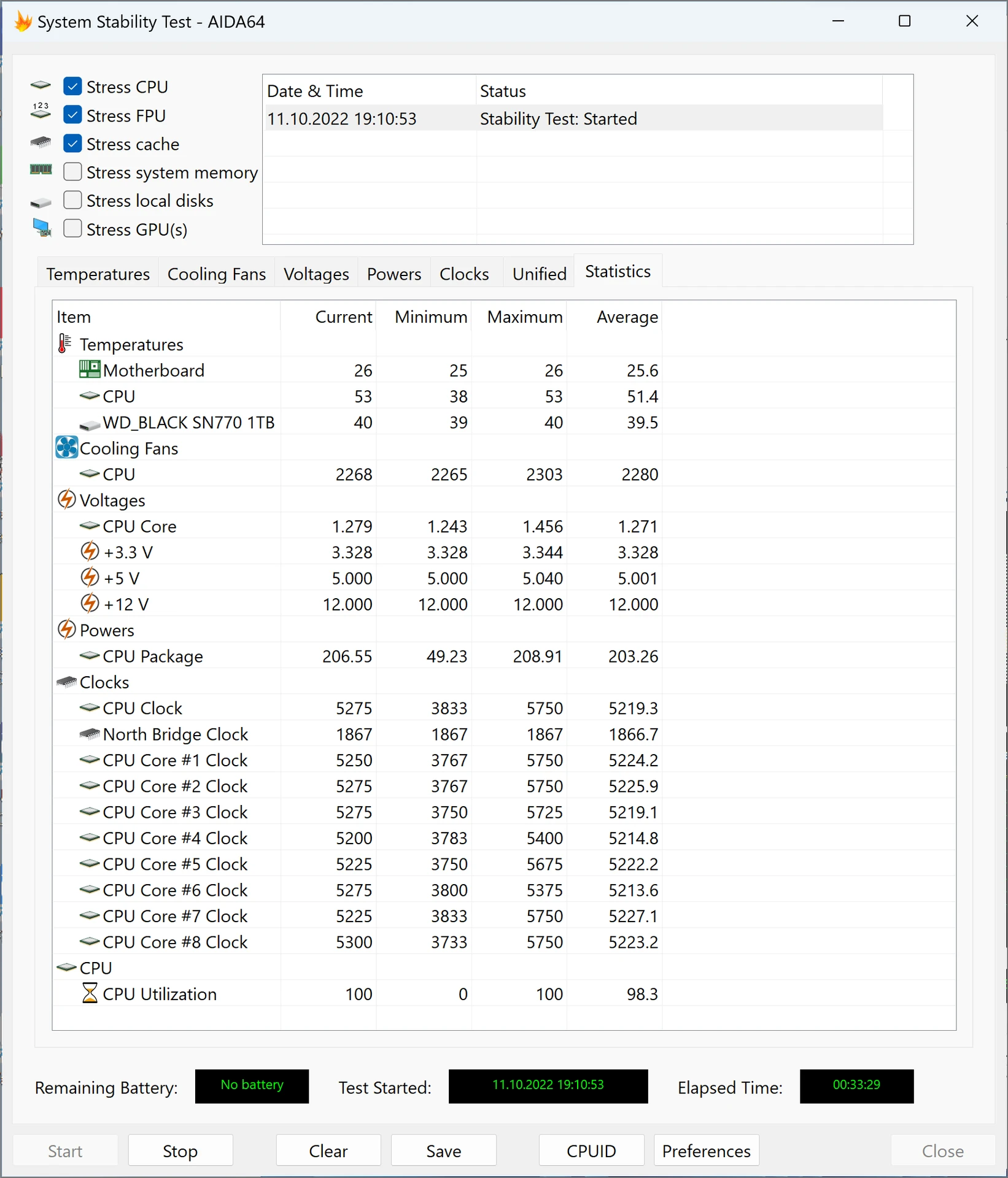The image size is (1008, 1178).
Task: Click the lightning icon of +12 V row
Action: click(90, 603)
